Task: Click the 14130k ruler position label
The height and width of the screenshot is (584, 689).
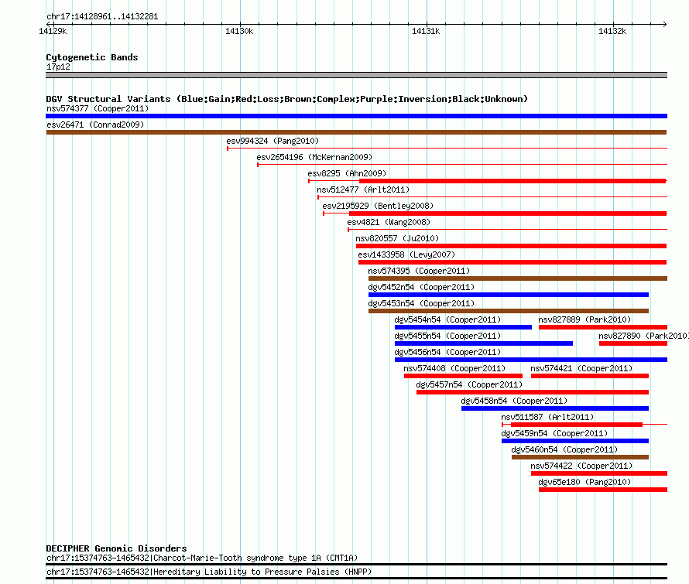Action: coord(239,31)
